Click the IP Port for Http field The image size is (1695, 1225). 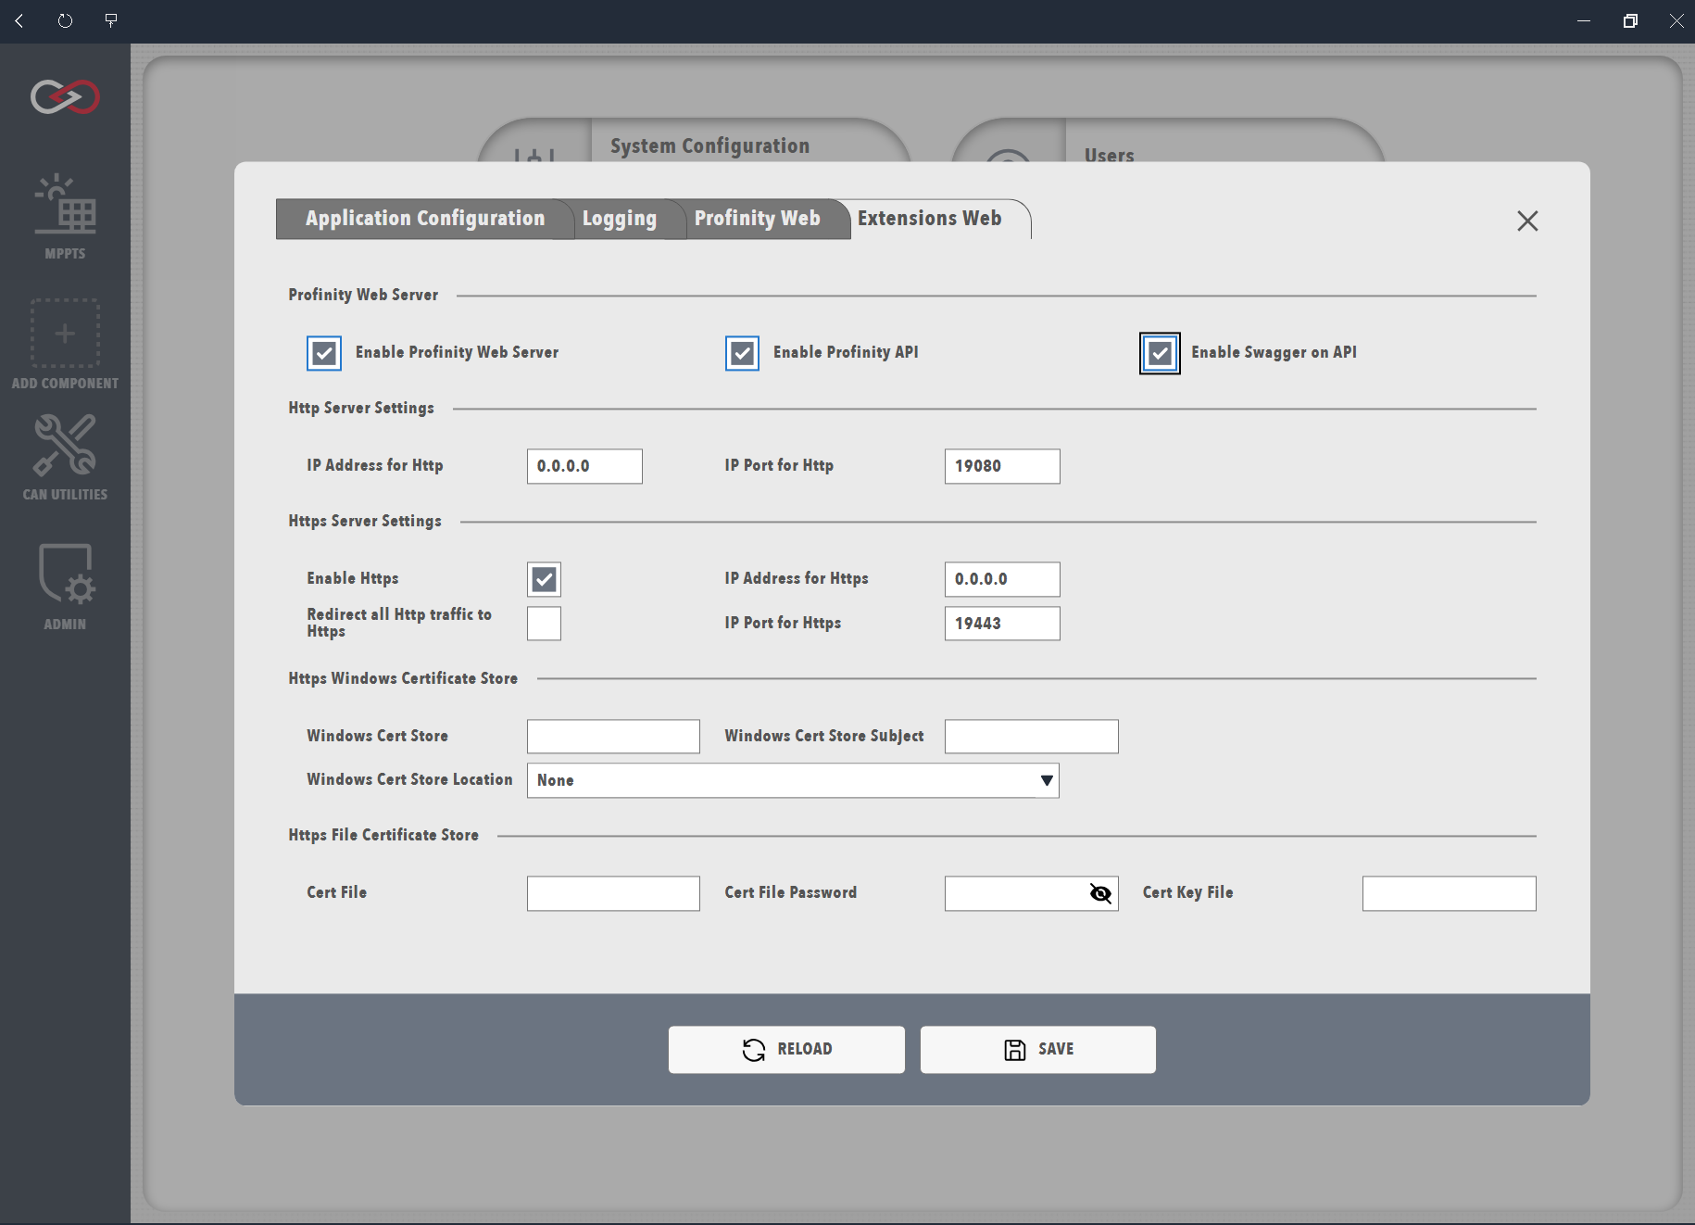click(x=1002, y=466)
